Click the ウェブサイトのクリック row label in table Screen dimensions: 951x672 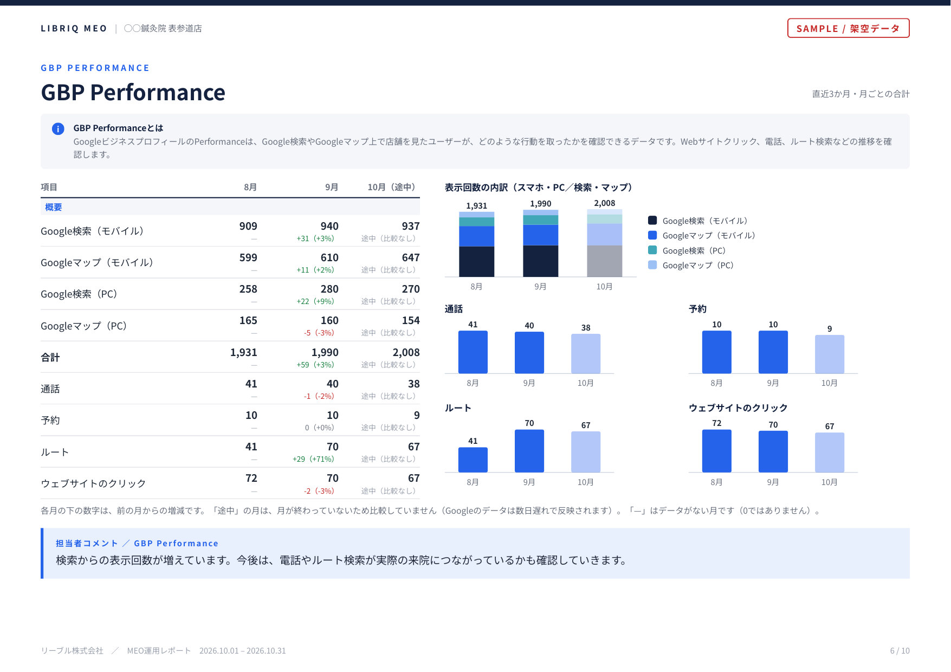coord(93,483)
